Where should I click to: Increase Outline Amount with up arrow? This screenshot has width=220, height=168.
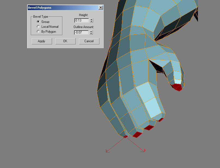(x=91, y=31)
